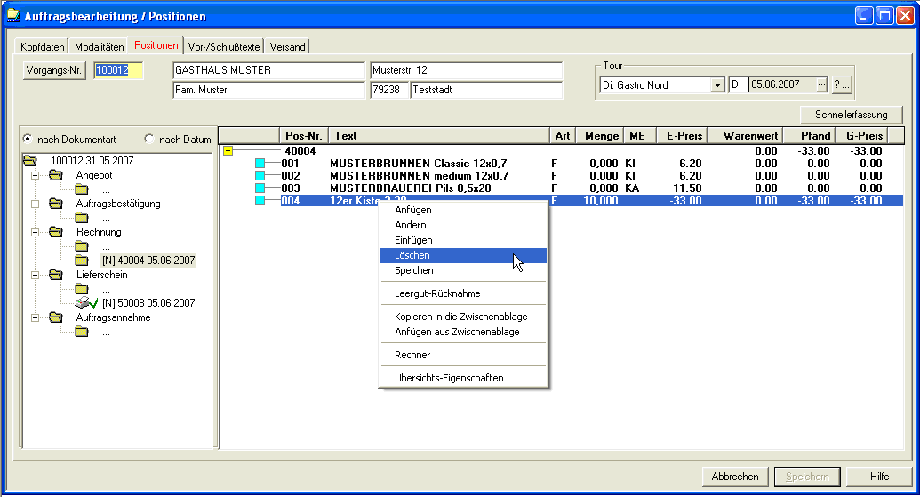Open the Versand tab
Screen dimensions: 920x497
tap(287, 46)
